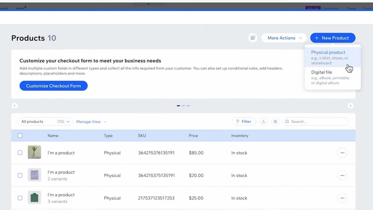Viewport: 373px width, 210px height.
Task: Open the Filter button
Action: click(x=244, y=122)
